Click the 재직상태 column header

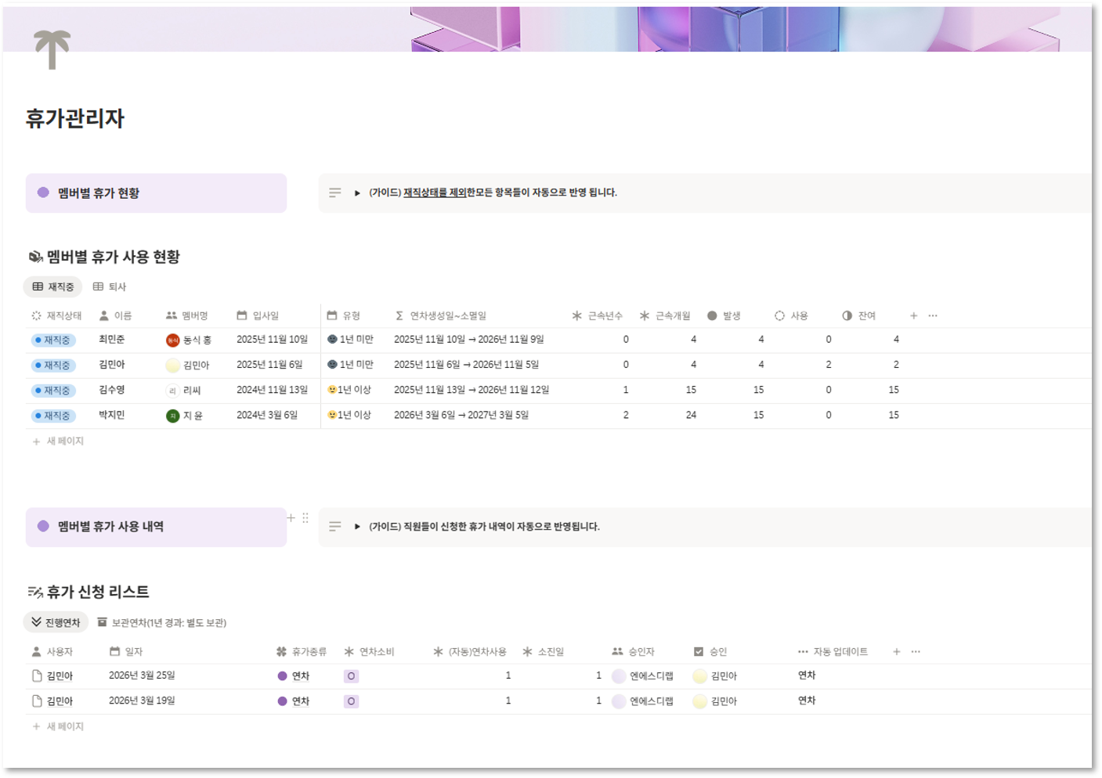pos(56,316)
